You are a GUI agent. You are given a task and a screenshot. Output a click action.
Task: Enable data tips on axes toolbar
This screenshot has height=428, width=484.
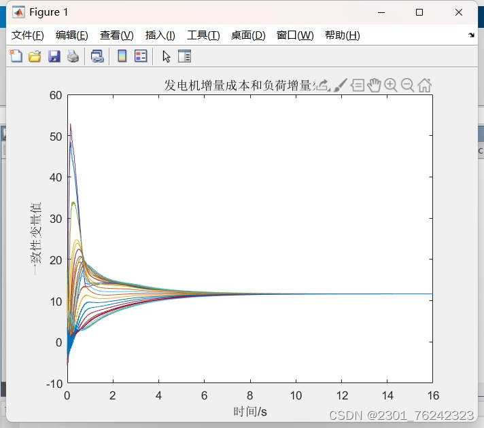[358, 85]
